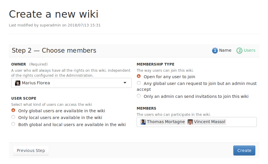Click the Previous Step button

(31, 150)
